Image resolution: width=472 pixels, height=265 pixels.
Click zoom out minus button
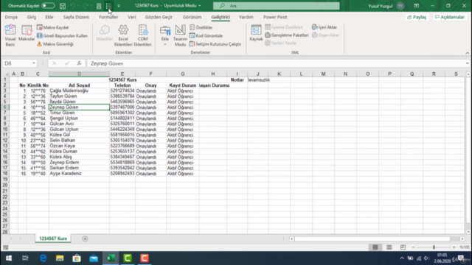point(413,247)
